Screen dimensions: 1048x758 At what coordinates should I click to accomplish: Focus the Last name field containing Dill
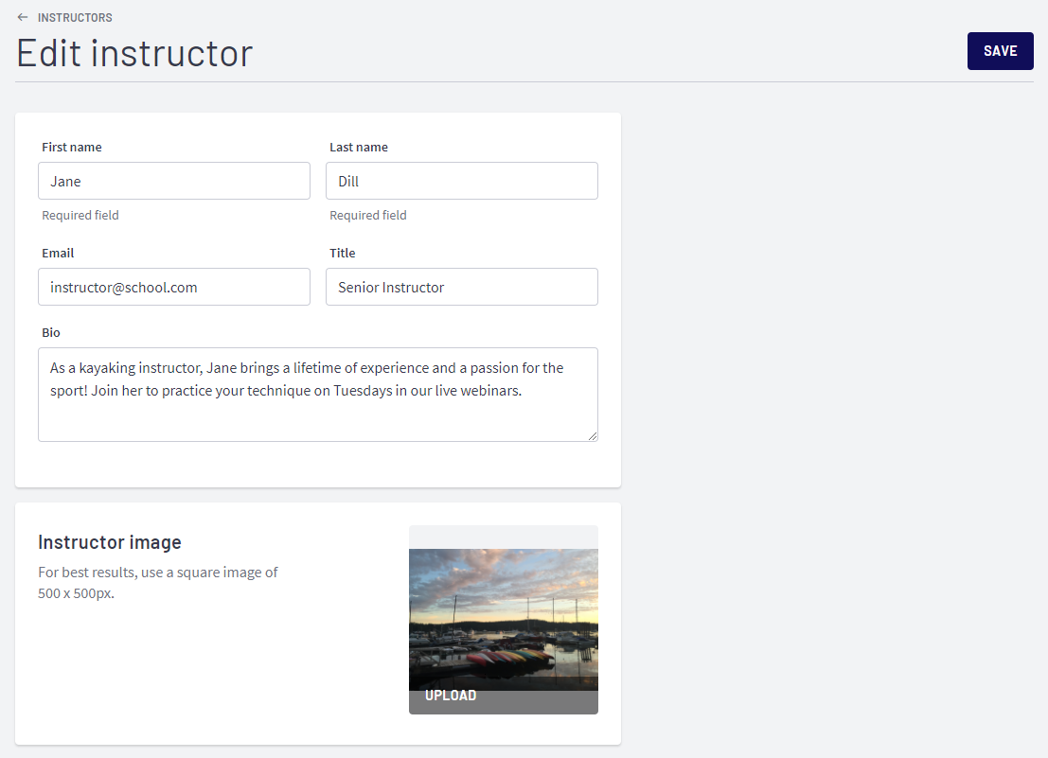(462, 181)
